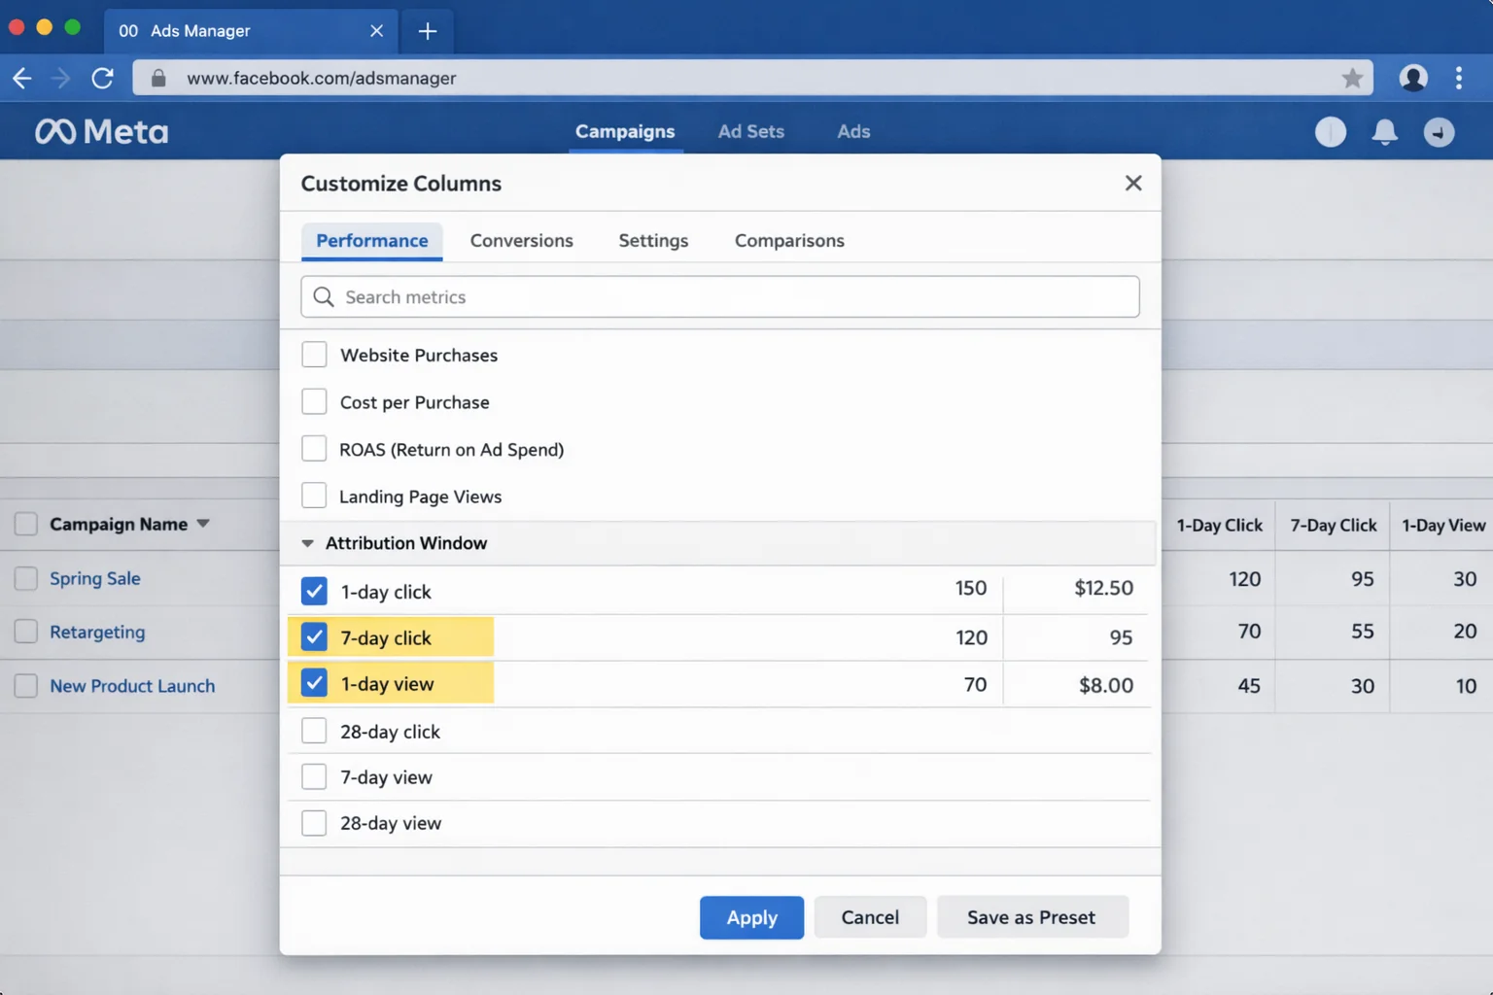Bookmark the page with the star icon
The height and width of the screenshot is (995, 1493).
1351,78
